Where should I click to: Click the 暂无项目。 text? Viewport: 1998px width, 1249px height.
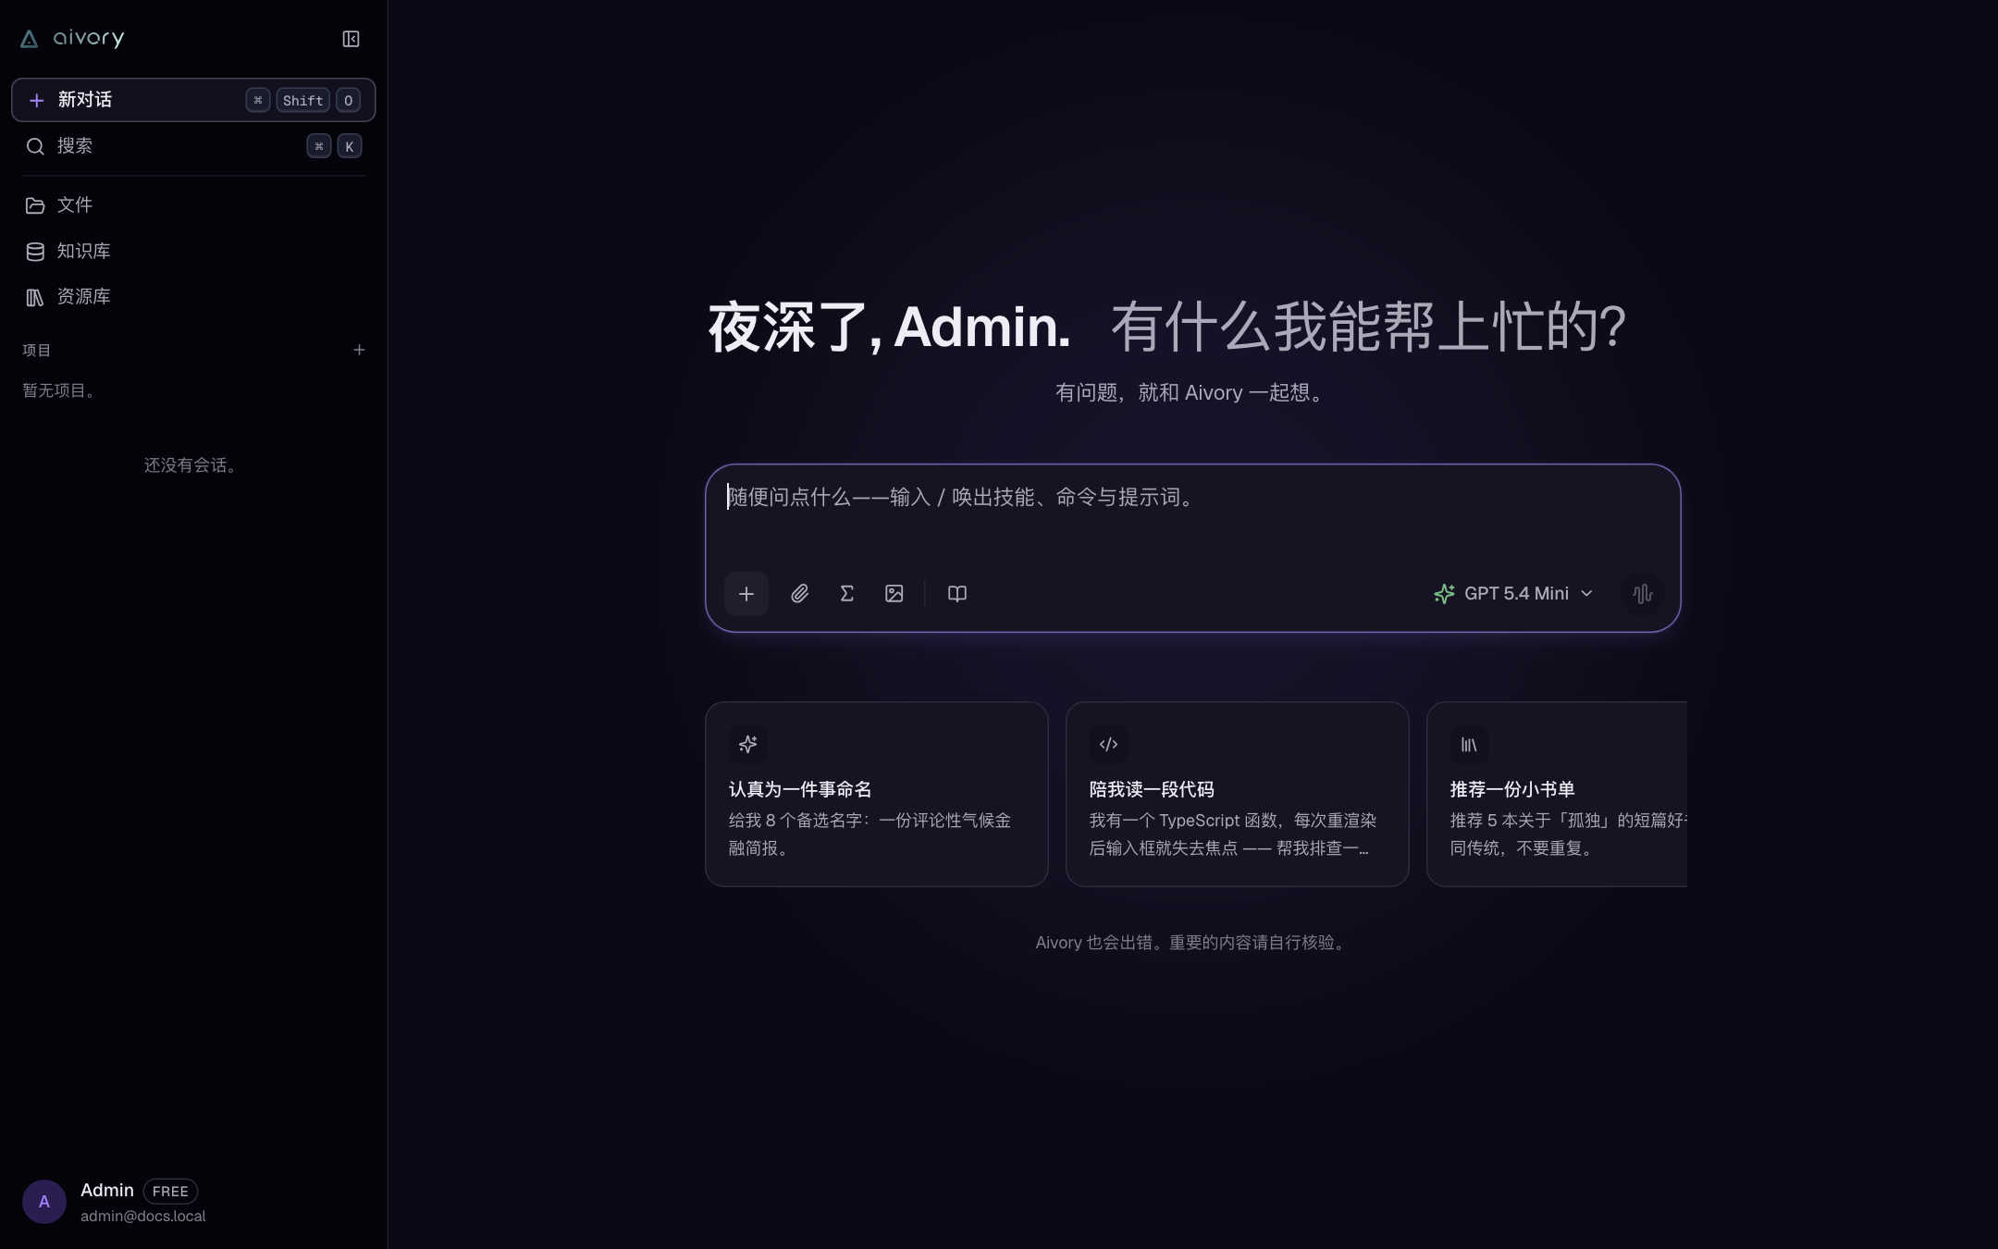pyautogui.click(x=62, y=390)
